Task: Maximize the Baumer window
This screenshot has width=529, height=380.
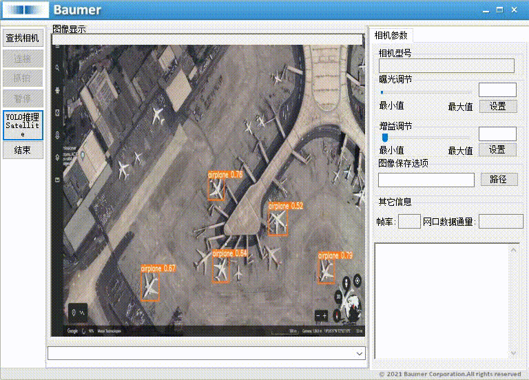Action: click(x=500, y=10)
